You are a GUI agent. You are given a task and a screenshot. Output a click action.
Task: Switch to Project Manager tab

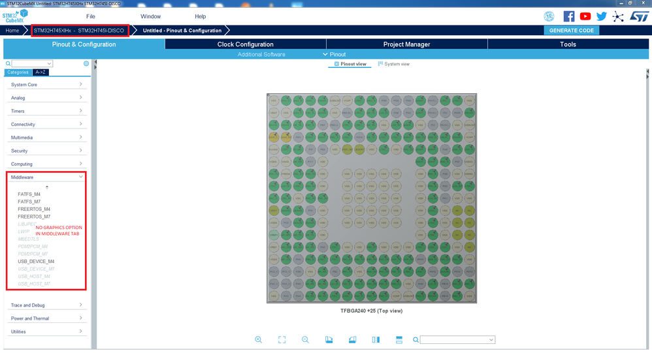click(406, 44)
